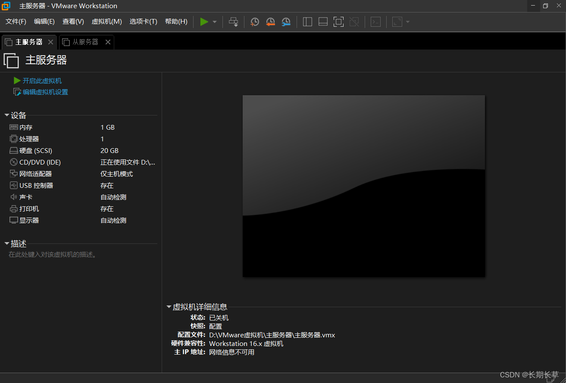Select the 硬盘 (SCSI) device row
The width and height of the screenshot is (566, 383).
(82, 151)
